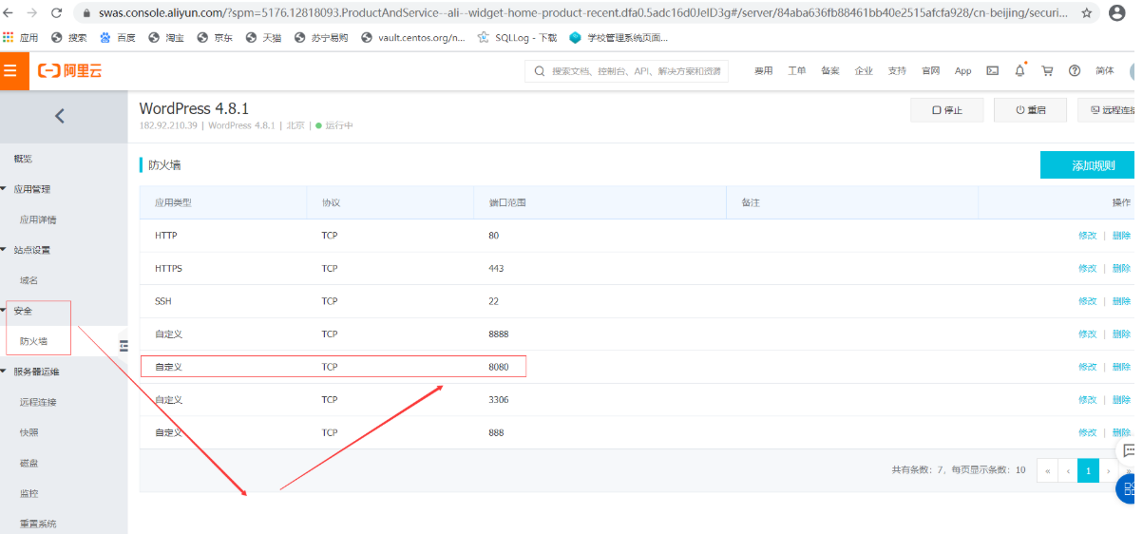Open the 百度 bookmark
Viewport: 1143px width, 534px height.
tap(118, 37)
